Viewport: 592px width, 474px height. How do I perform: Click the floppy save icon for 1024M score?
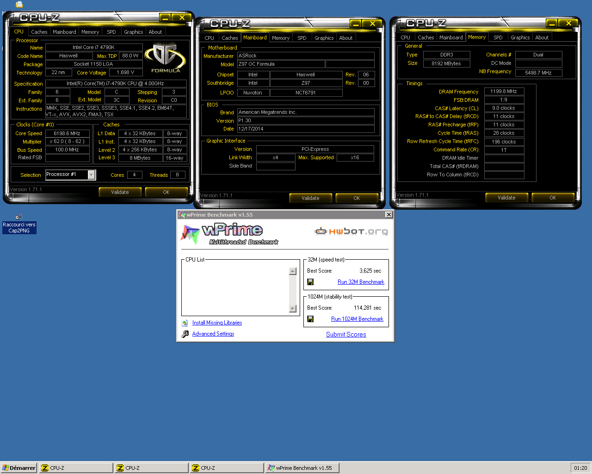(x=310, y=319)
